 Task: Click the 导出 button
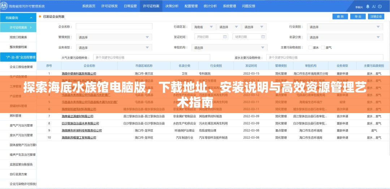click(357, 16)
